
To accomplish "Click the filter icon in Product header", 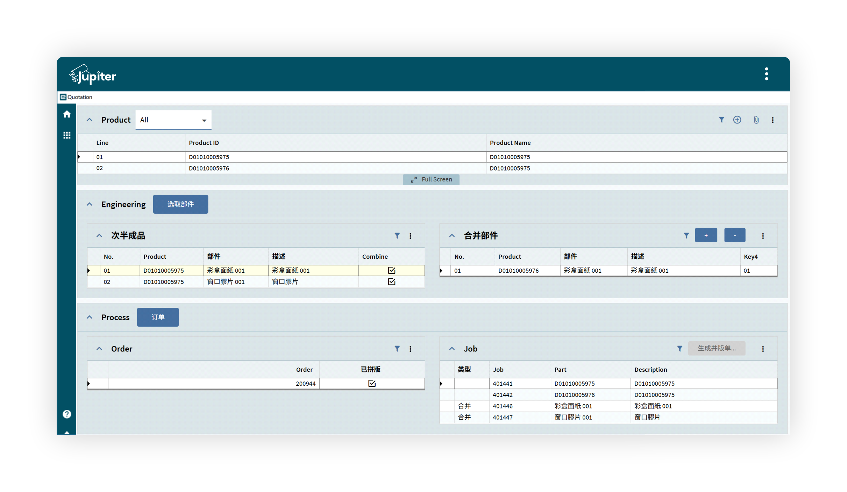I will [x=721, y=120].
